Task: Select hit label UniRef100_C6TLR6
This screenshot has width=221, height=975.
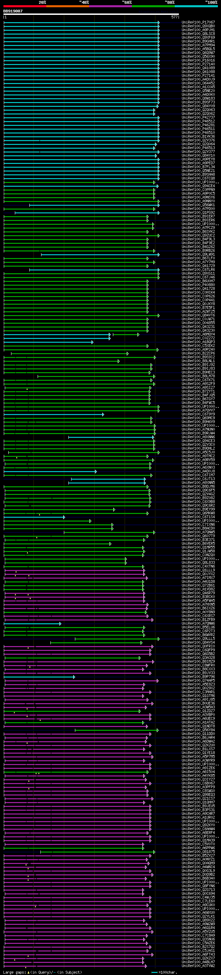Action: pos(198,269)
